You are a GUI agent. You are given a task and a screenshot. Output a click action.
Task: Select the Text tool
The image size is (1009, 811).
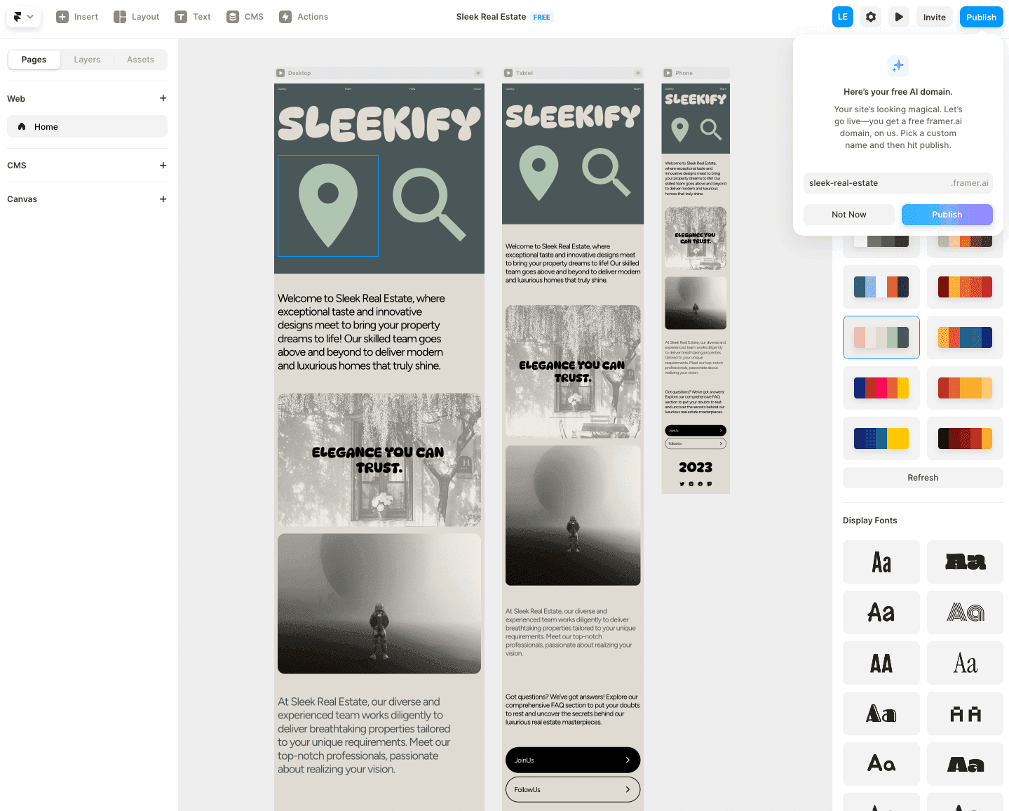(x=193, y=17)
